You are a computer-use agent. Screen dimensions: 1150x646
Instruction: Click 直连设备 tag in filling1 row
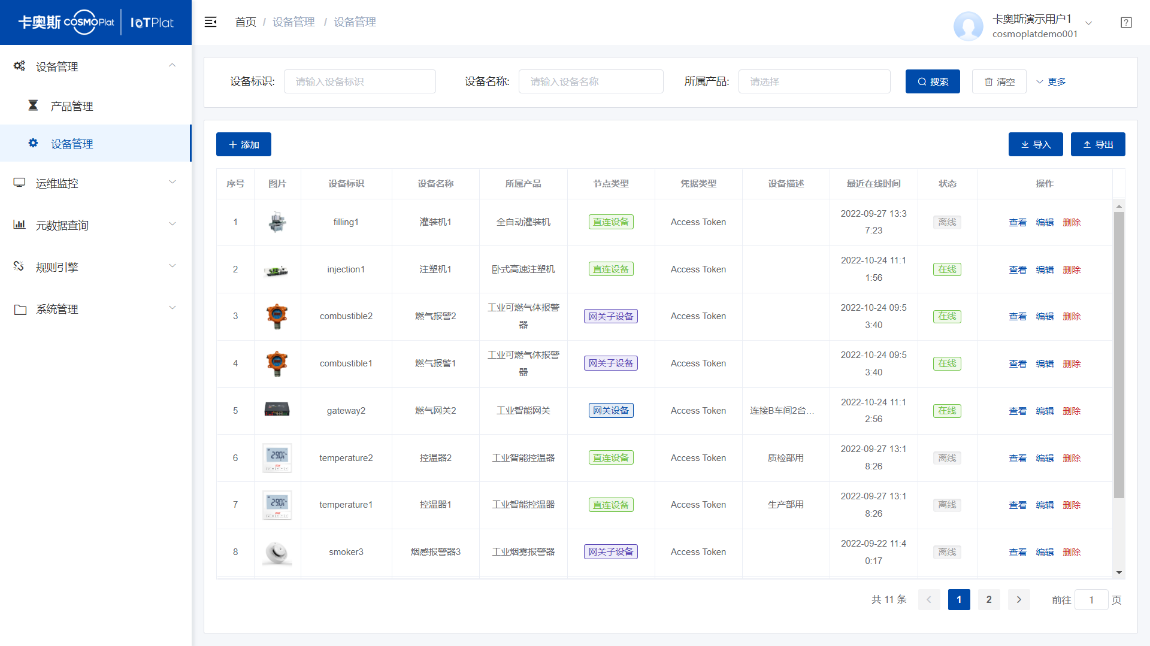[x=611, y=222]
